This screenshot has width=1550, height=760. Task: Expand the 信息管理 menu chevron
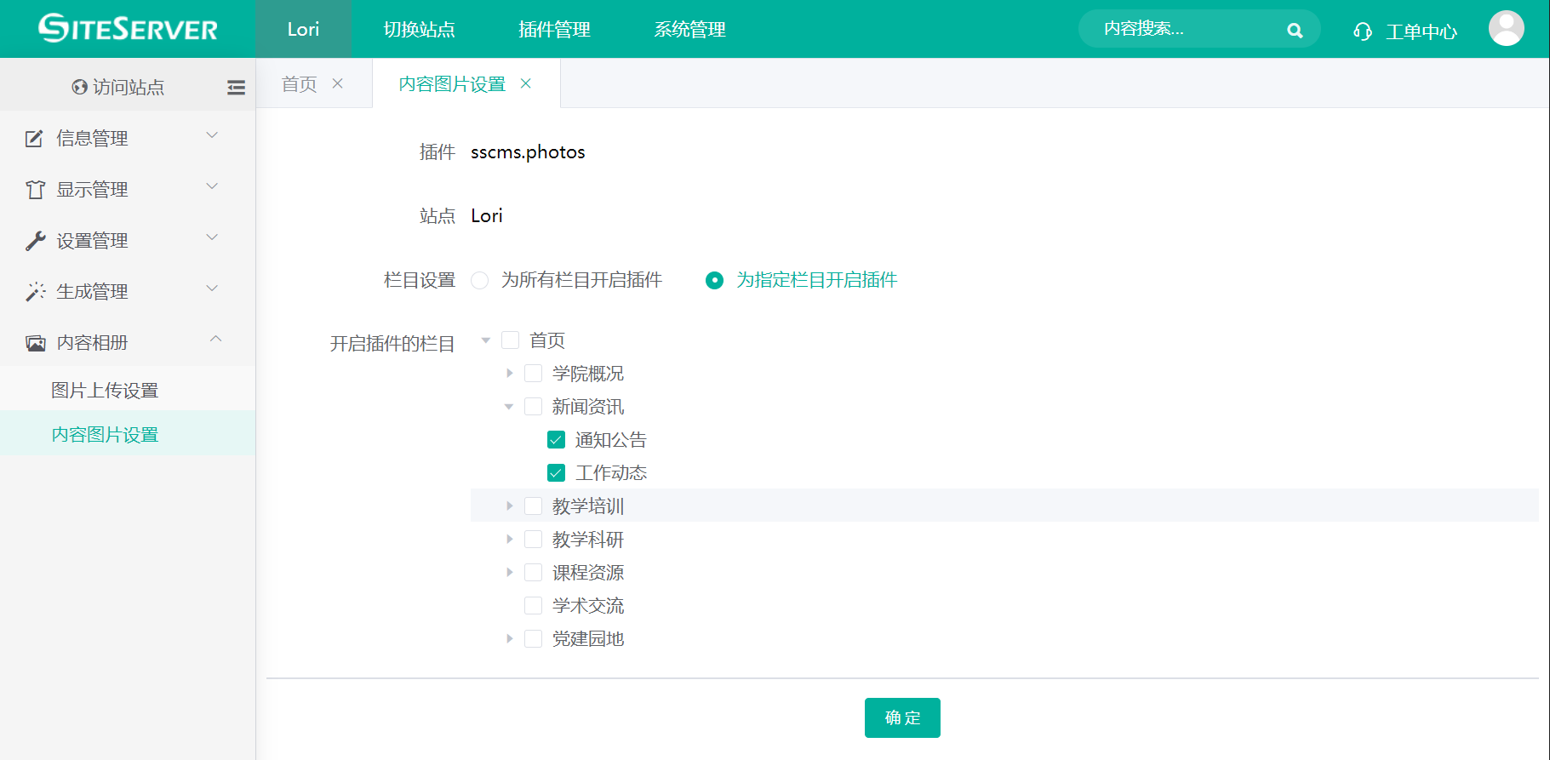coord(213,135)
